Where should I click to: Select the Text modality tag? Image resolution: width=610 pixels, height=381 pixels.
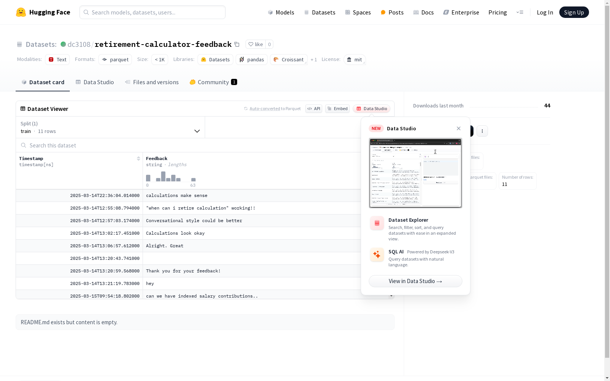point(57,59)
